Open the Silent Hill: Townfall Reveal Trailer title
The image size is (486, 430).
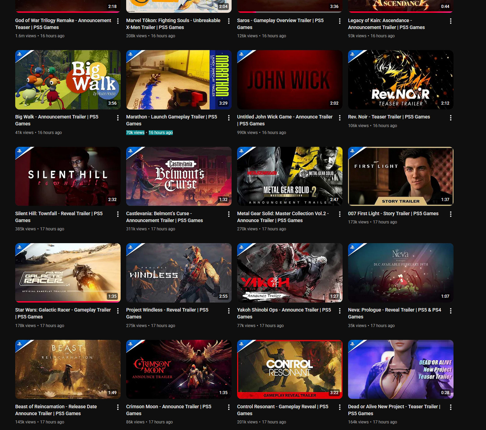pos(59,217)
